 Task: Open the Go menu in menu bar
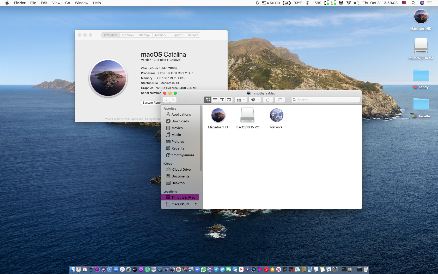coord(68,3)
